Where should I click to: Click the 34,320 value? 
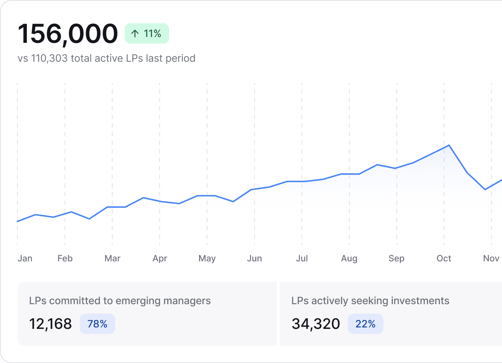click(316, 324)
